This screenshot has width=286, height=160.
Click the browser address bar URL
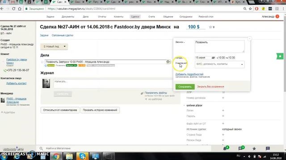pyautogui.click(x=81, y=9)
